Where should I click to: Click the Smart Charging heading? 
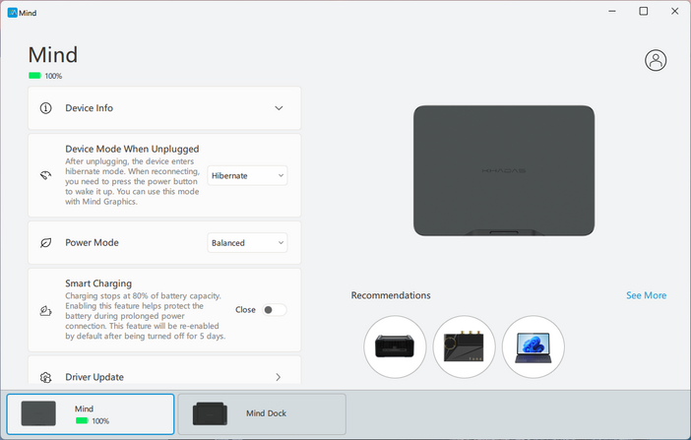click(x=98, y=283)
